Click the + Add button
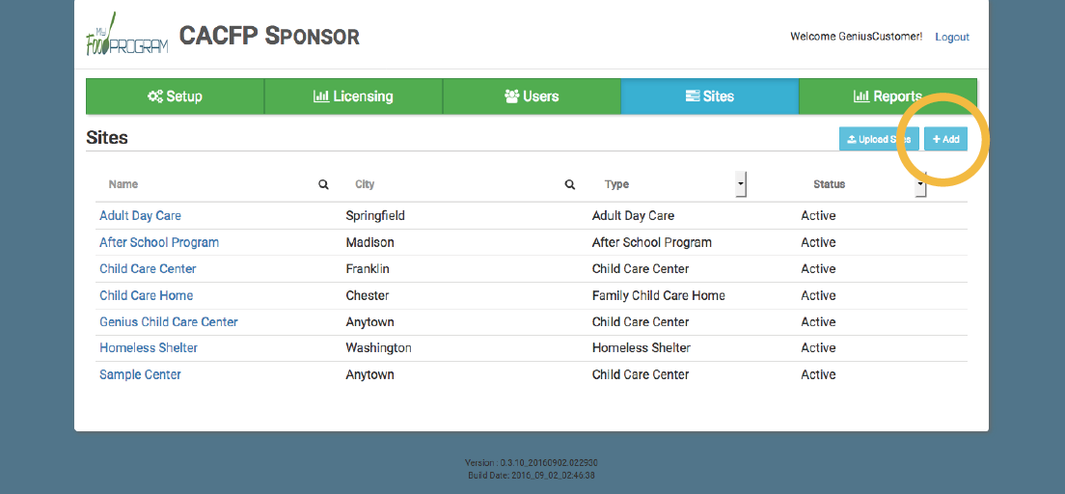 [x=945, y=139]
